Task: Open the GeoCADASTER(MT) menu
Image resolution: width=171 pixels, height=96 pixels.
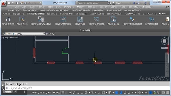Action: (81, 10)
